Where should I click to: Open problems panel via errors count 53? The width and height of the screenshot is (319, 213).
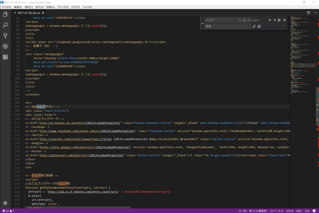[6, 211]
